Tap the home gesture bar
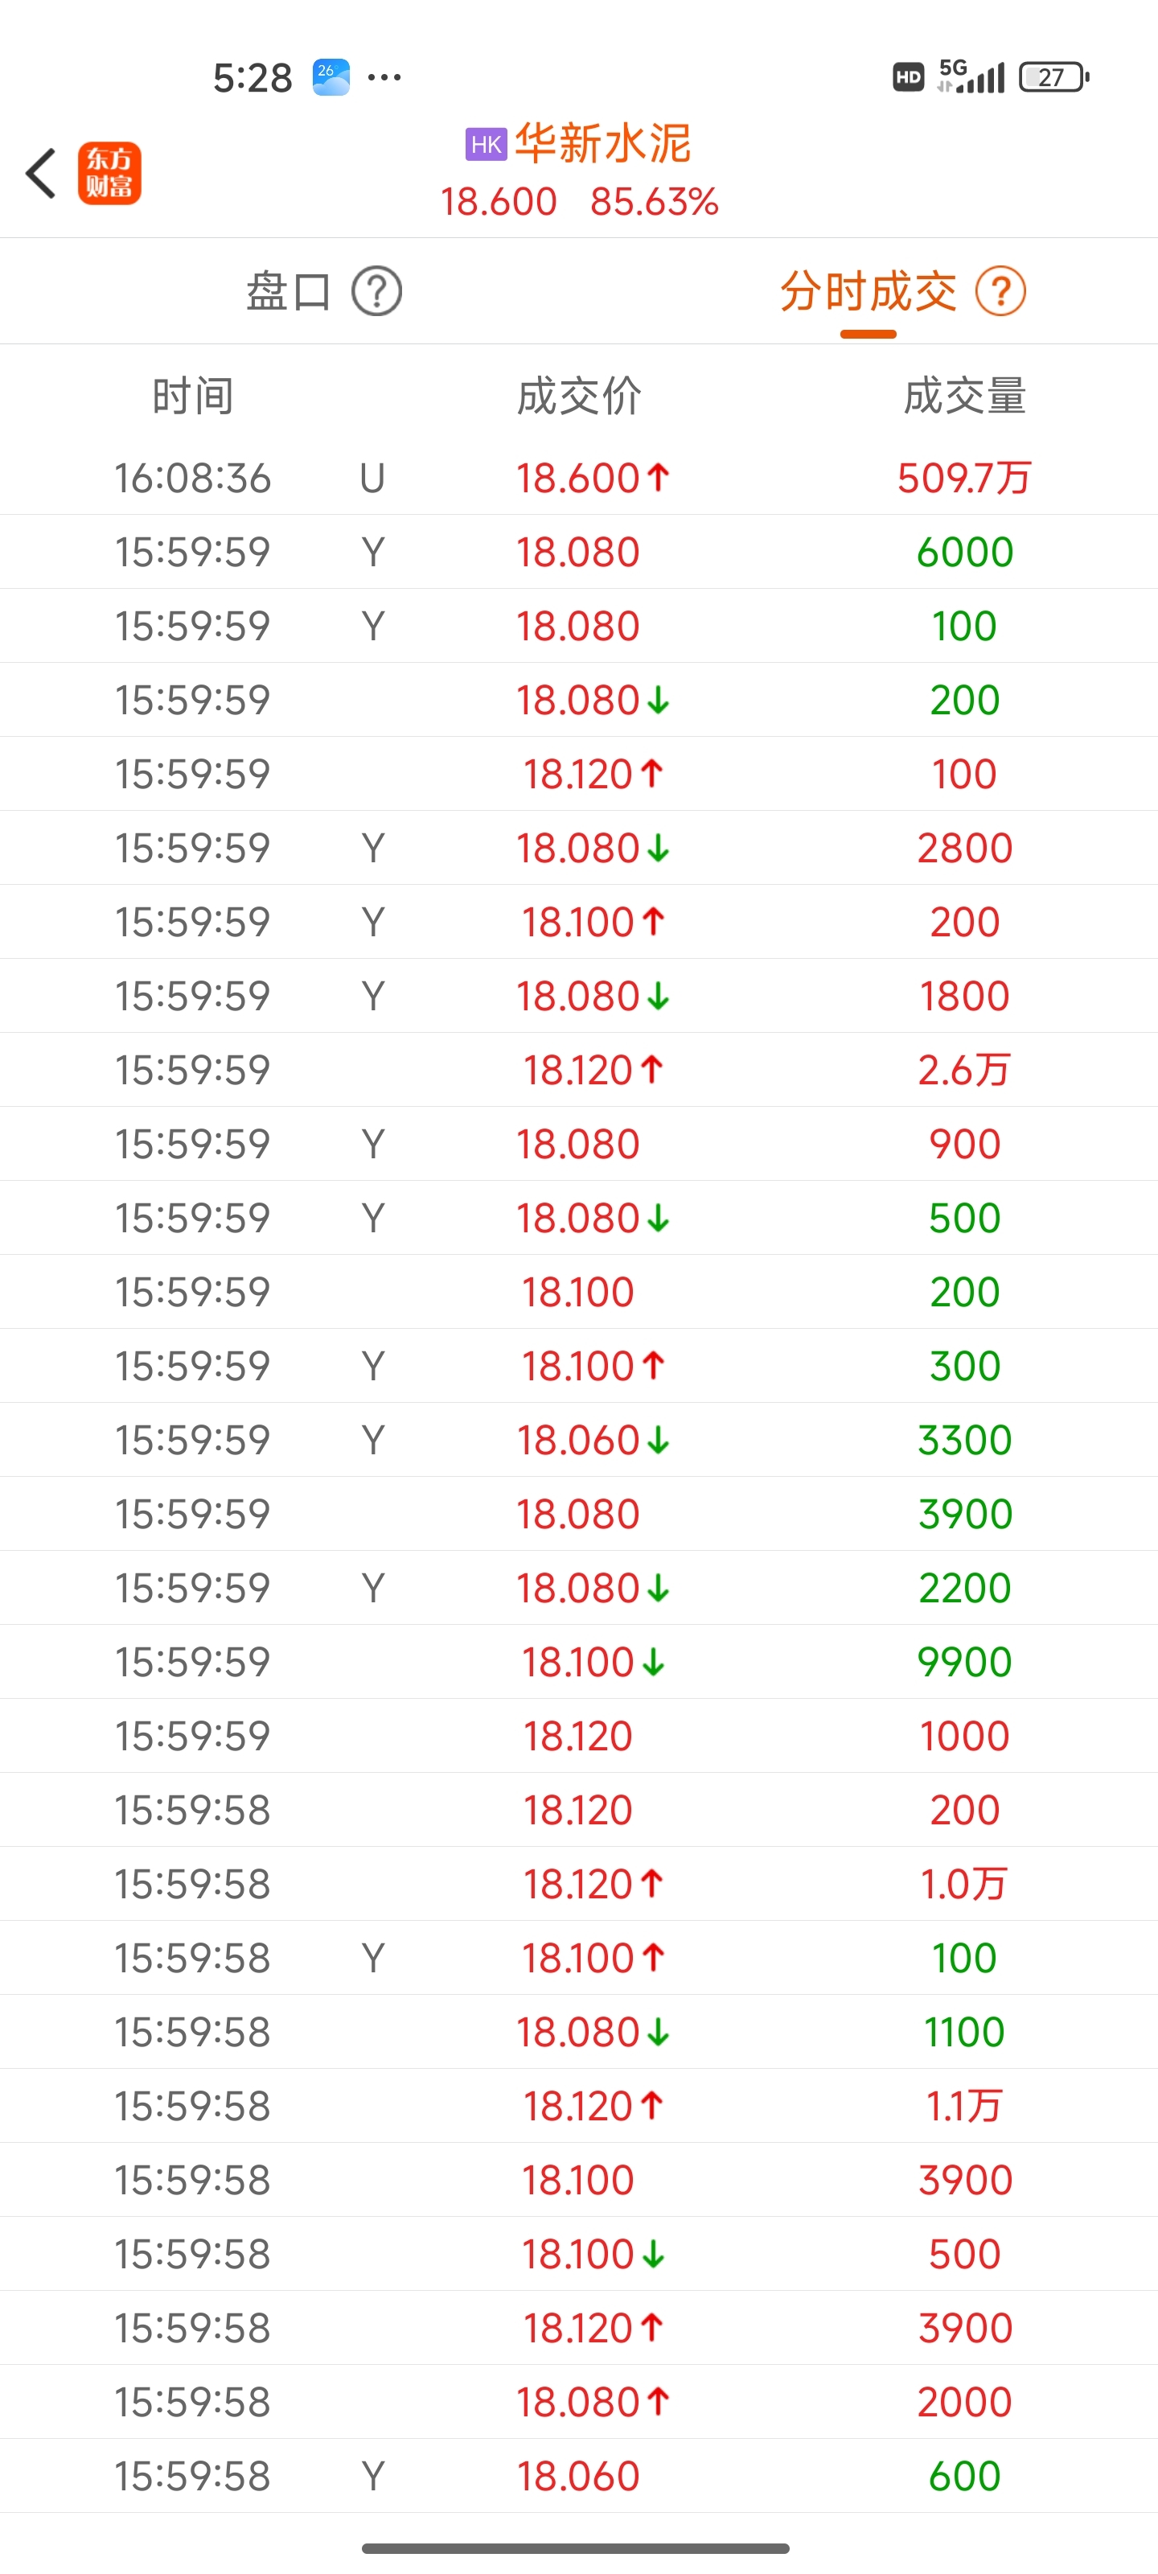 [x=577, y=2548]
